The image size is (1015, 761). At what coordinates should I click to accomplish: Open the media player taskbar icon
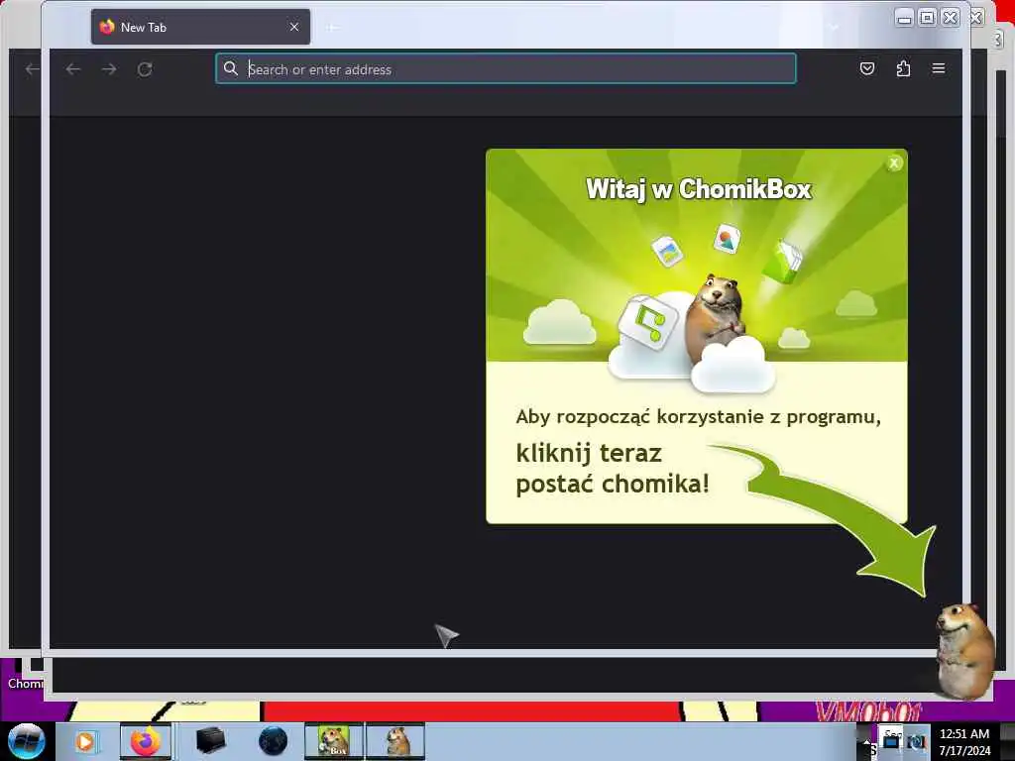point(85,741)
